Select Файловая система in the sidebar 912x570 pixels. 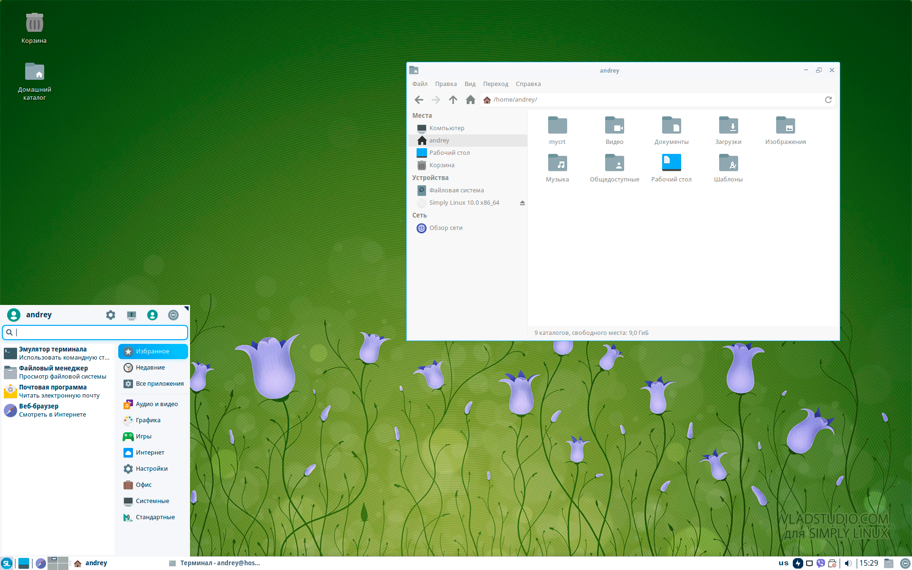point(456,190)
